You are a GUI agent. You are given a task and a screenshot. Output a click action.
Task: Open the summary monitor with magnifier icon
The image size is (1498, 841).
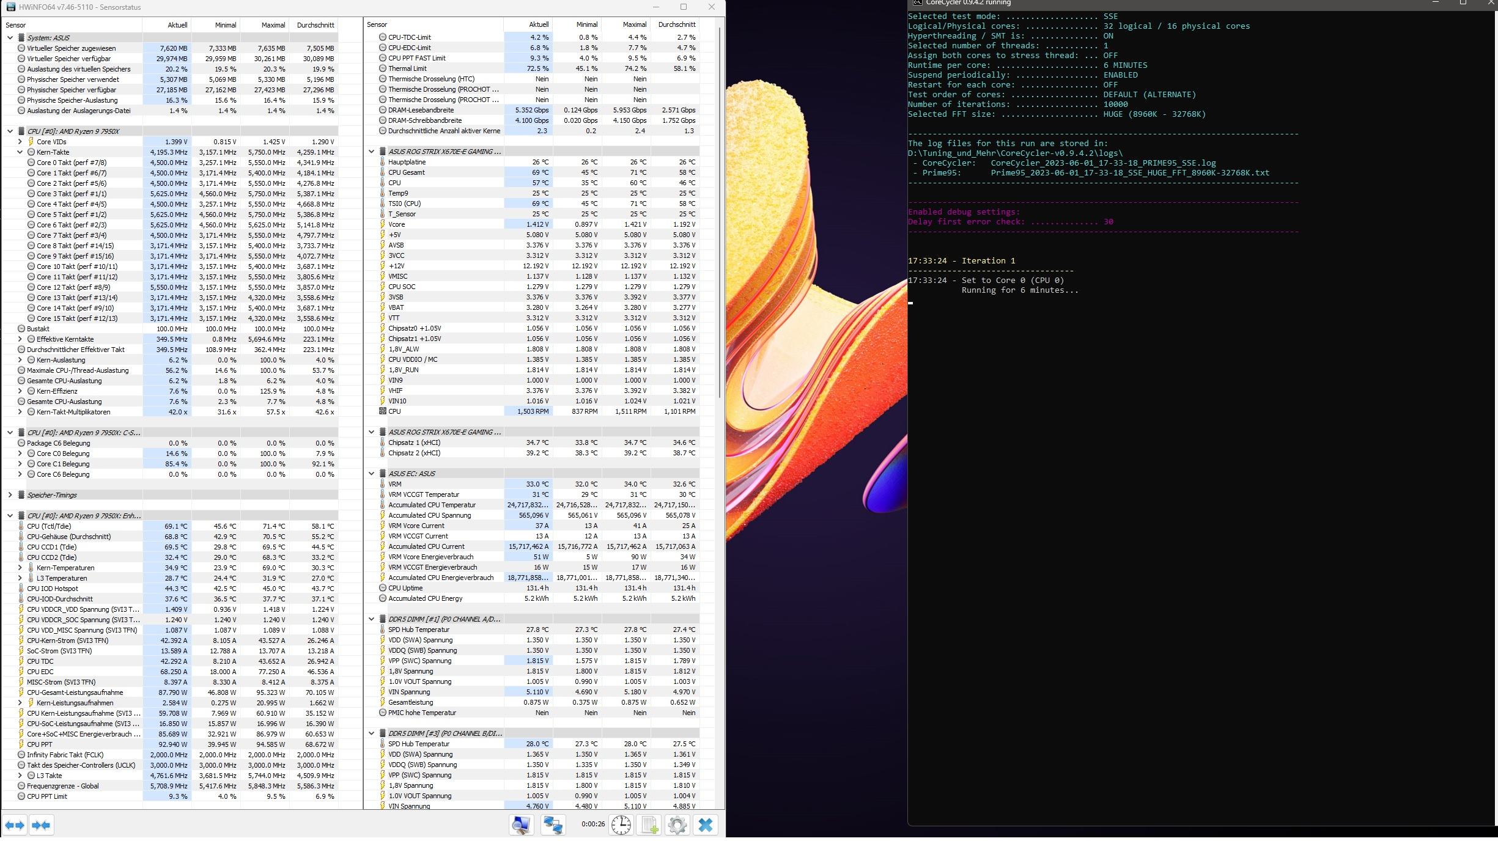tap(521, 825)
